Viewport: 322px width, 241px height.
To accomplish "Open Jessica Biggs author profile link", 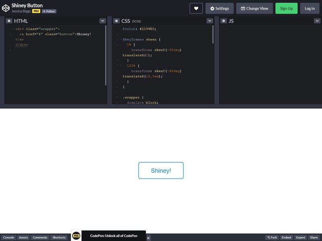I will coord(21,11).
